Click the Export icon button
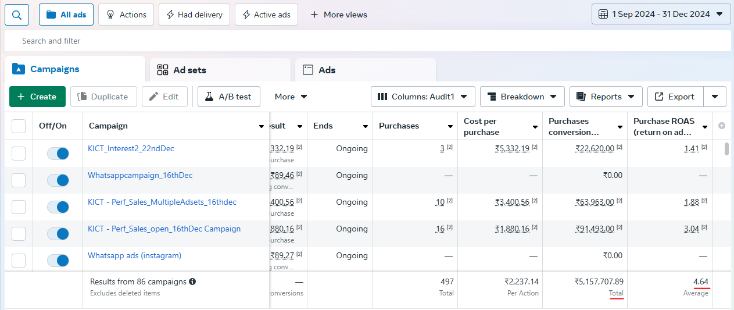 pyautogui.click(x=675, y=97)
